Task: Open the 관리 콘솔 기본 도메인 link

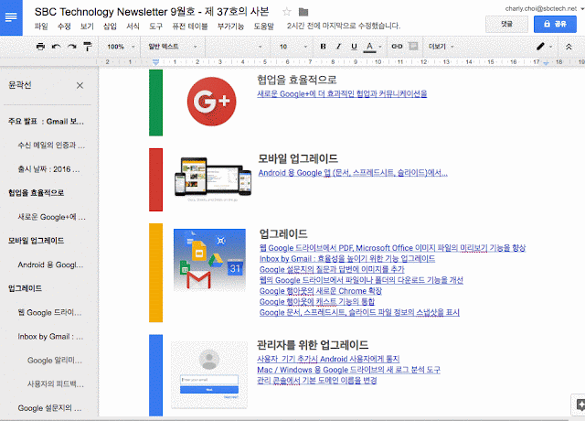Action: click(317, 381)
